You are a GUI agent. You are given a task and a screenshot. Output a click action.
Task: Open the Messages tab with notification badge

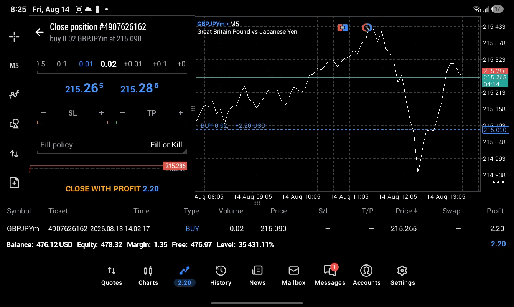coord(330,275)
